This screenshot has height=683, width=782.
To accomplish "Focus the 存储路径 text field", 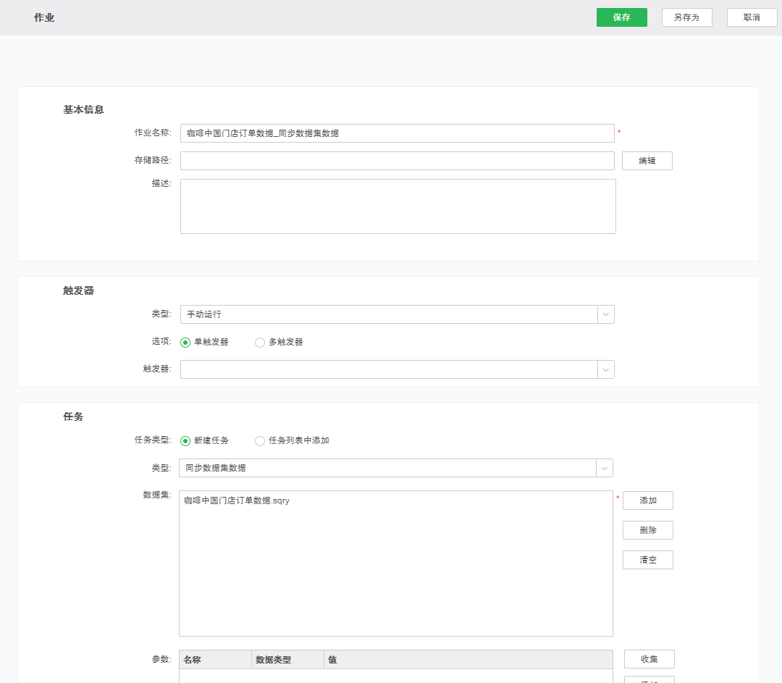I will [x=397, y=161].
